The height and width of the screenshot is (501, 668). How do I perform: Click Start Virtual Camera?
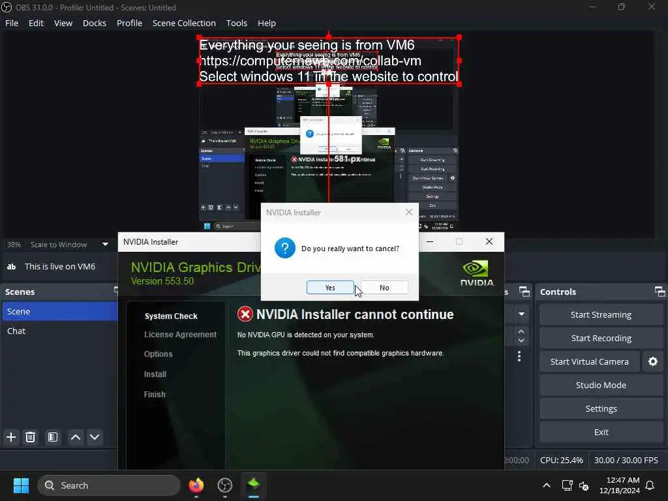[589, 361]
